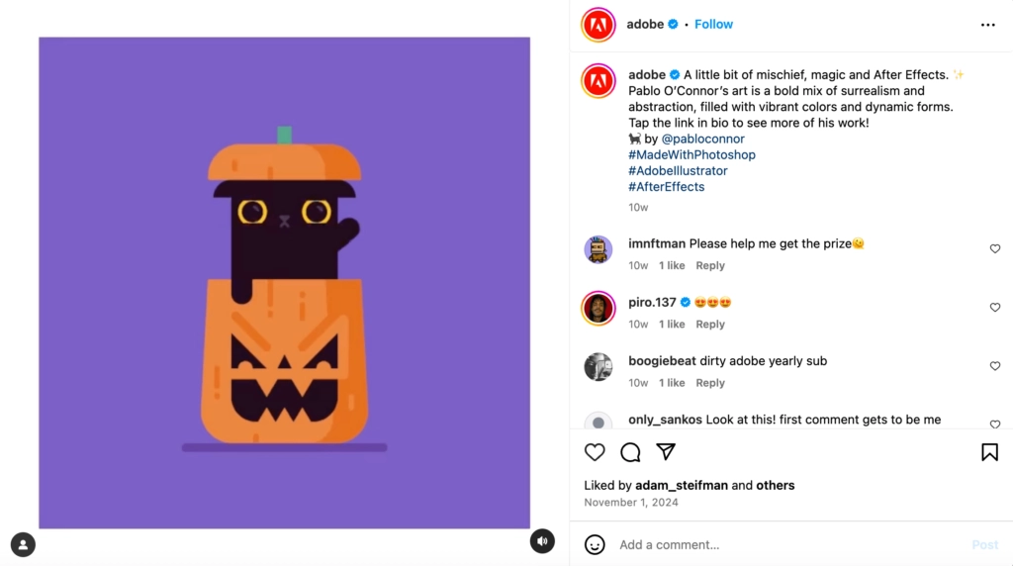
Task: Follow the adobe account
Action: click(713, 24)
